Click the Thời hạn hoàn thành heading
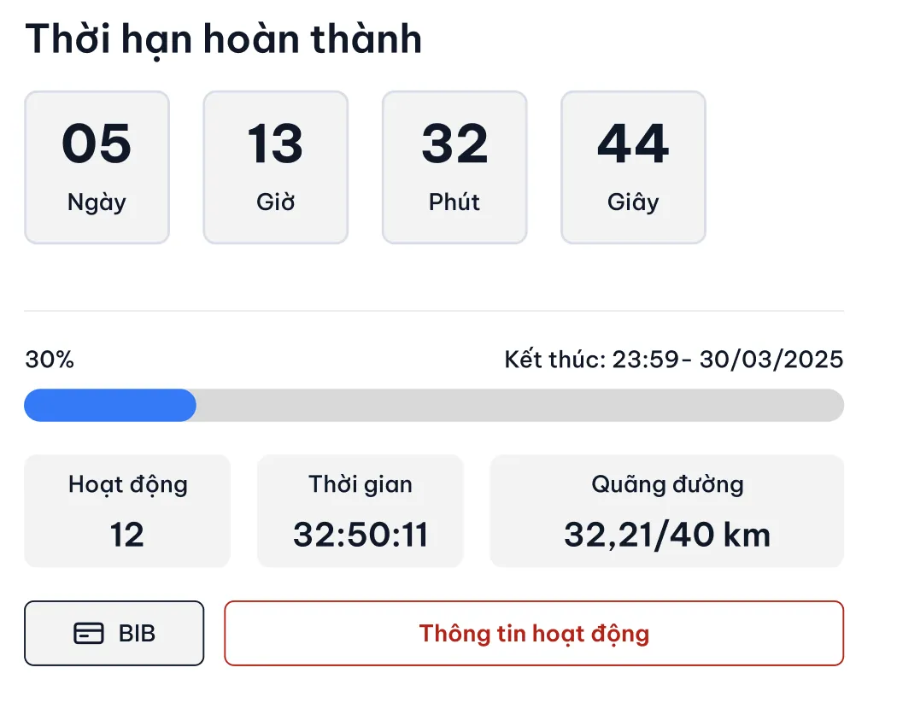Screen dimensions: 897x726 coord(224,40)
